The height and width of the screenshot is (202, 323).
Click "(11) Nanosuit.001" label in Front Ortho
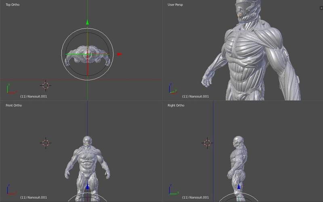click(34, 197)
